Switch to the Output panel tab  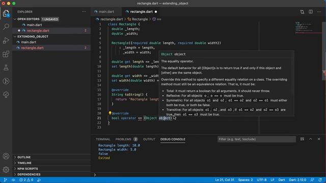pyautogui.click(x=149, y=139)
